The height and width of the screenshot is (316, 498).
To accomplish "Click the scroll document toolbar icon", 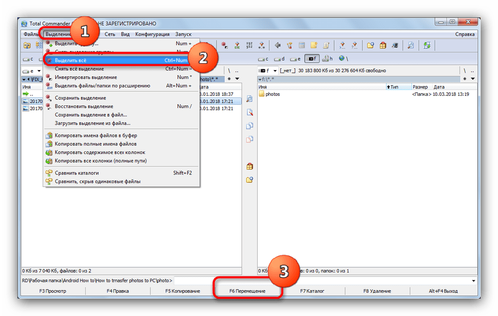I will click(326, 45).
